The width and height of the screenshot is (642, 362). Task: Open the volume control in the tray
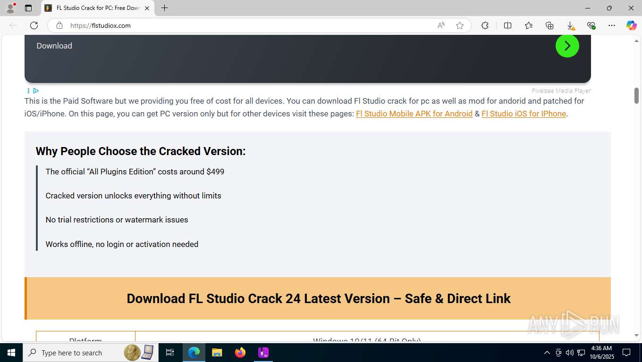(570, 353)
